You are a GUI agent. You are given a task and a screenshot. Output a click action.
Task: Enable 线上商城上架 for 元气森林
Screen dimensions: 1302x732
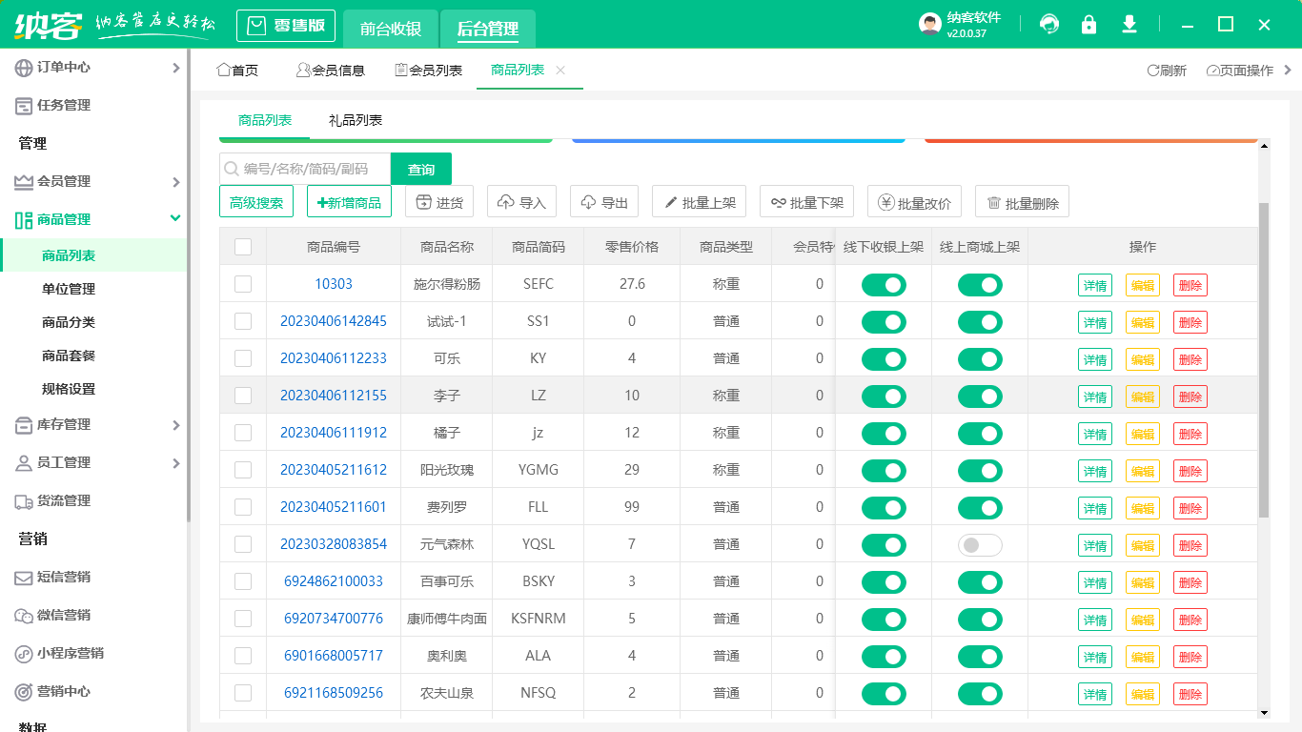coord(979,544)
